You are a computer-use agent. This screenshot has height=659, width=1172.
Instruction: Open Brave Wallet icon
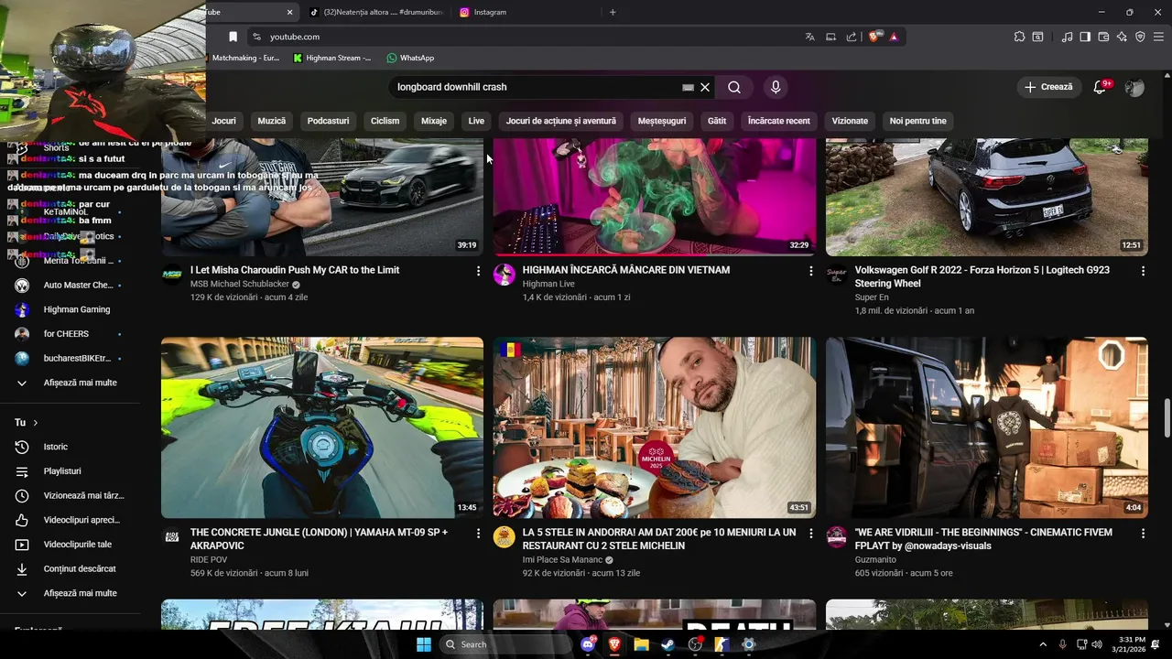click(1103, 37)
